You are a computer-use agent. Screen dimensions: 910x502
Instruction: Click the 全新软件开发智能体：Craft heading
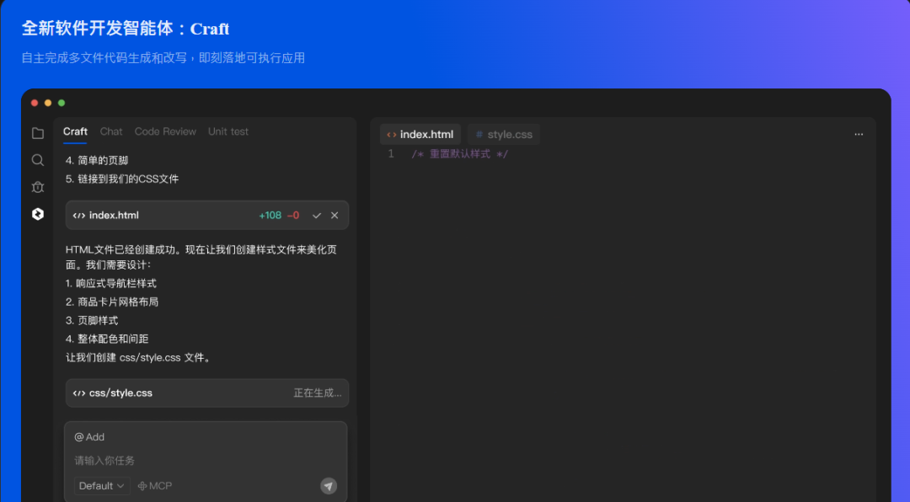(126, 29)
